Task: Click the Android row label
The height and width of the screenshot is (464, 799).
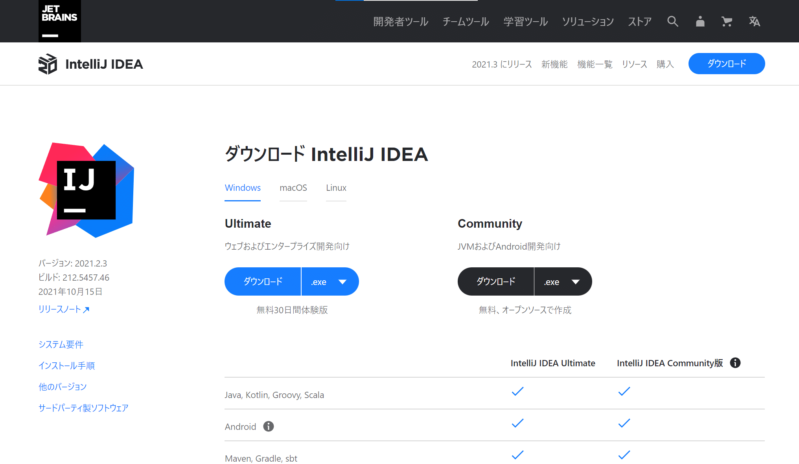Action: [x=240, y=427]
